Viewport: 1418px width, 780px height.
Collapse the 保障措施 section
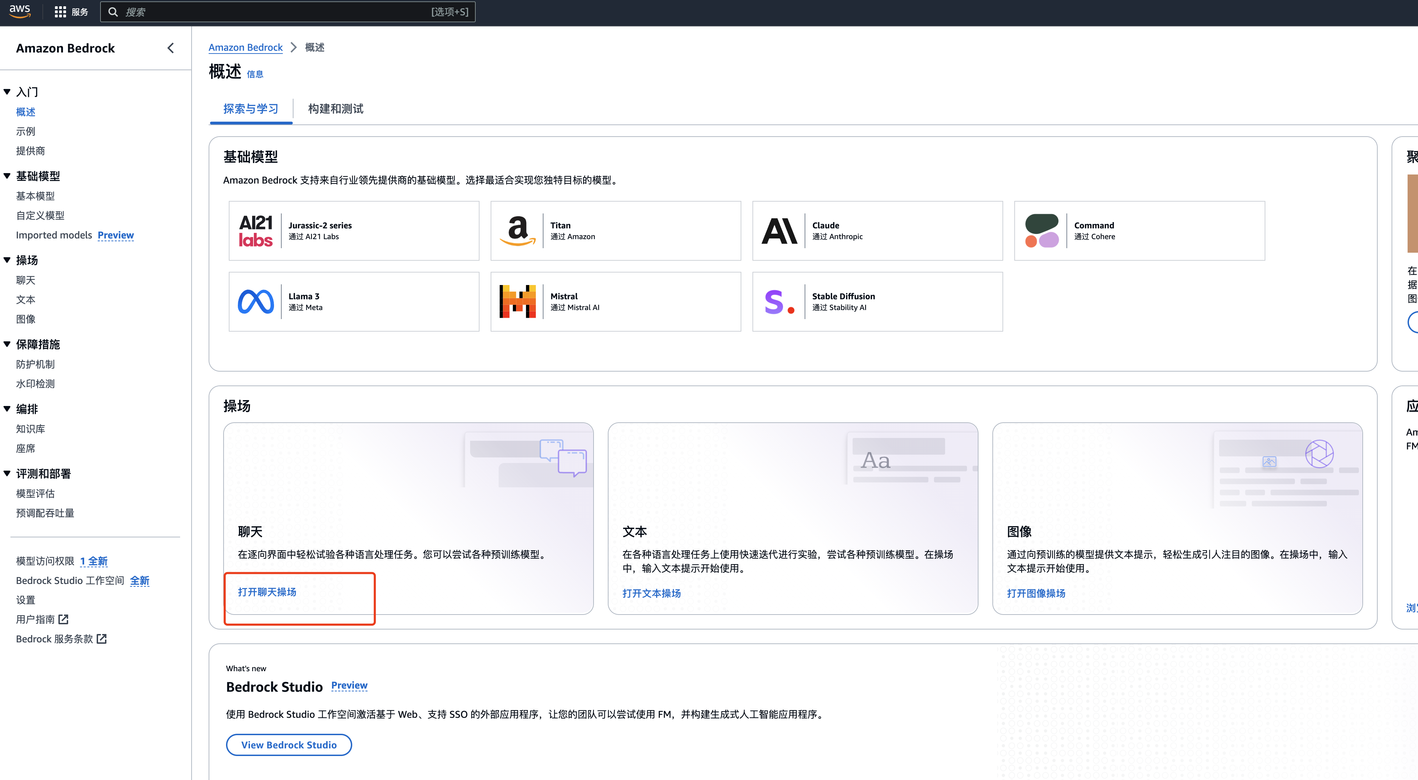[7, 344]
